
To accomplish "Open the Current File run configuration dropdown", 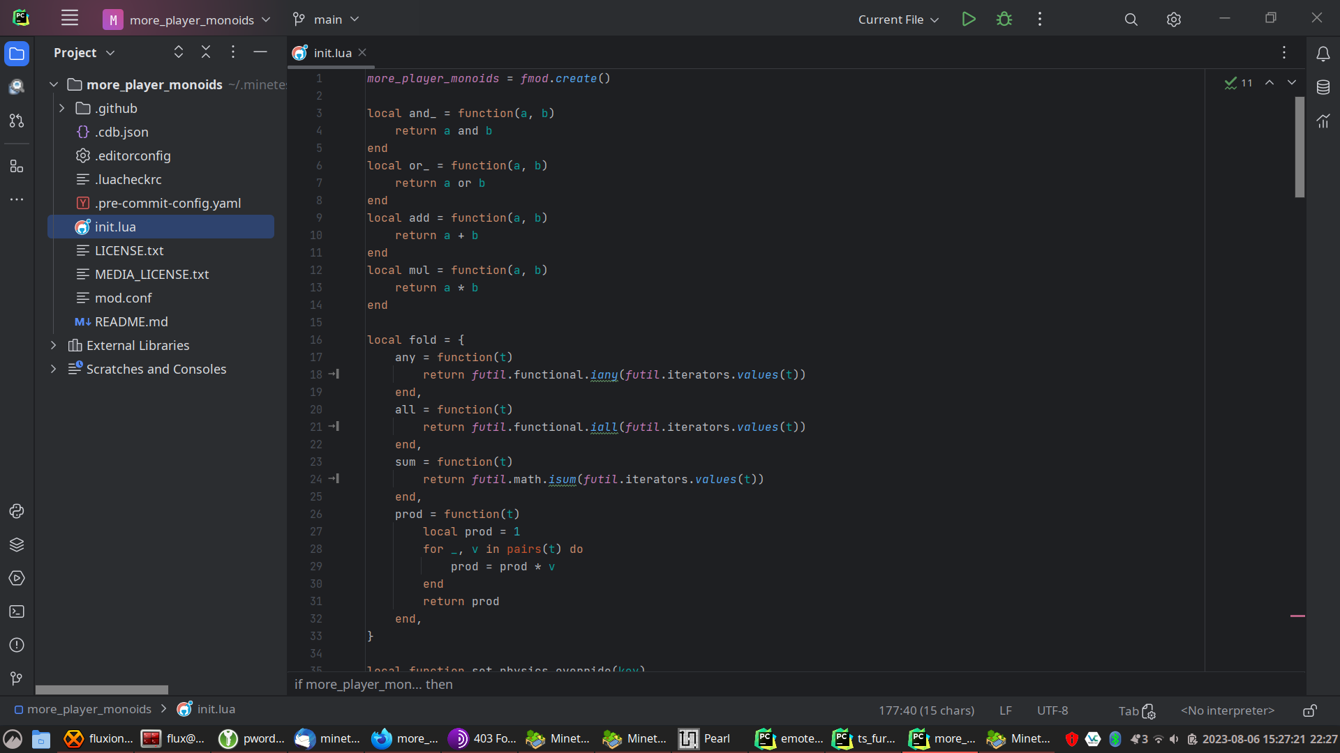I will pos(898,20).
